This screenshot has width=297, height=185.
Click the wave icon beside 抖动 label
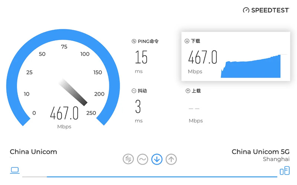click(x=134, y=91)
